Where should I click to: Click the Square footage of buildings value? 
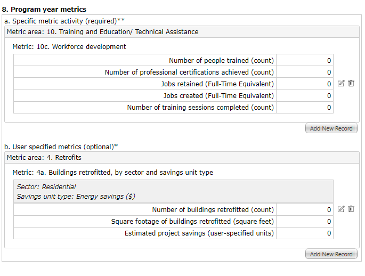[x=305, y=222]
